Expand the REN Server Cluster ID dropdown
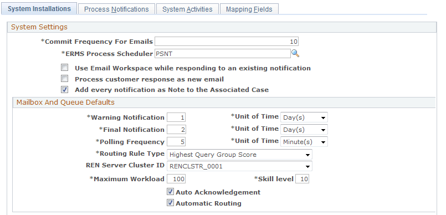Viewport: 446px width, 215px height. point(239,166)
